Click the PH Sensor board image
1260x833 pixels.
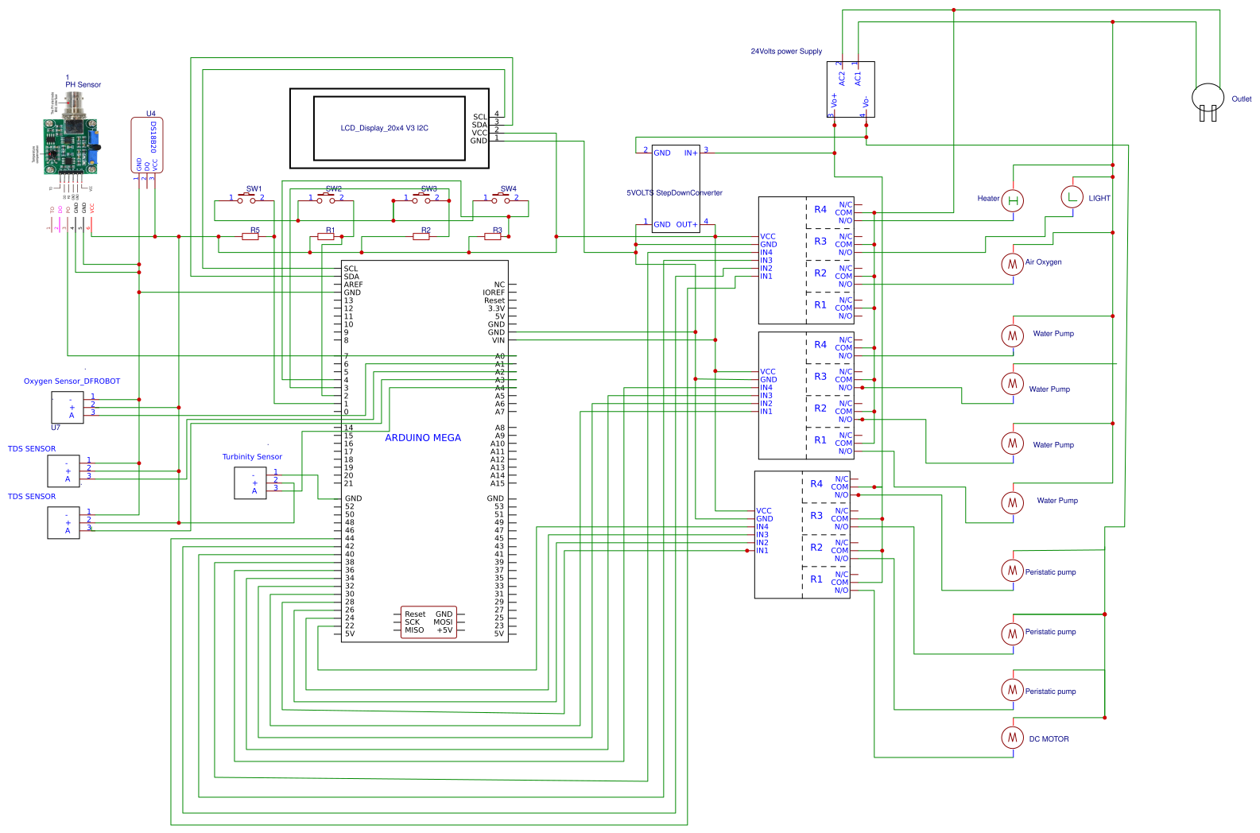[72, 137]
